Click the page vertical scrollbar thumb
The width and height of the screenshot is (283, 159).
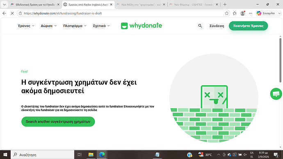pyautogui.click(x=280, y=60)
